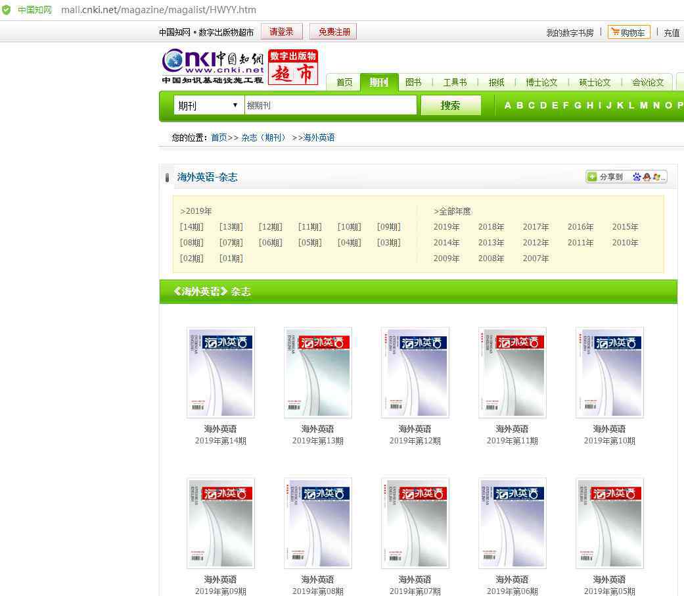Open the 2019年第12期 cover thumbnail
Screen dimensions: 684x596
[415, 372]
